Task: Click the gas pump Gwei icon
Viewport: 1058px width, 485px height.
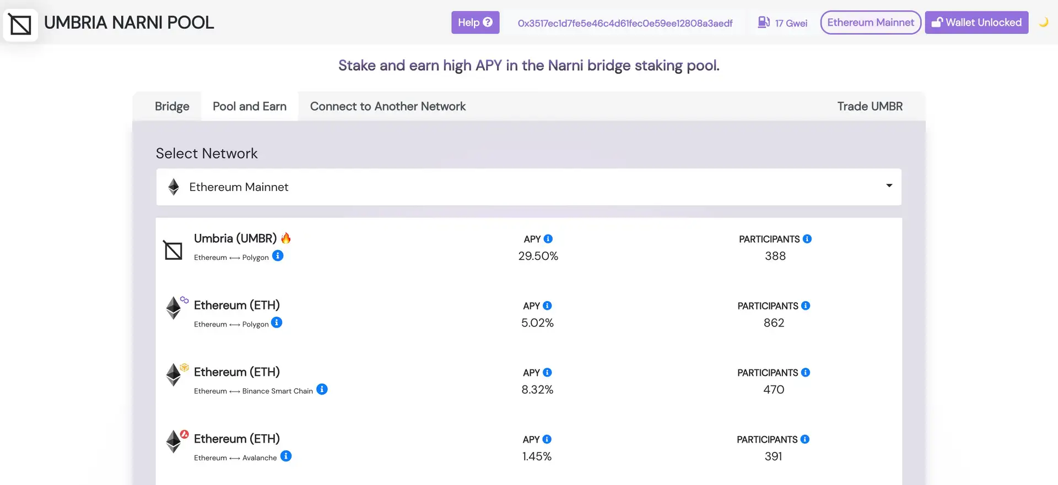Action: [763, 23]
